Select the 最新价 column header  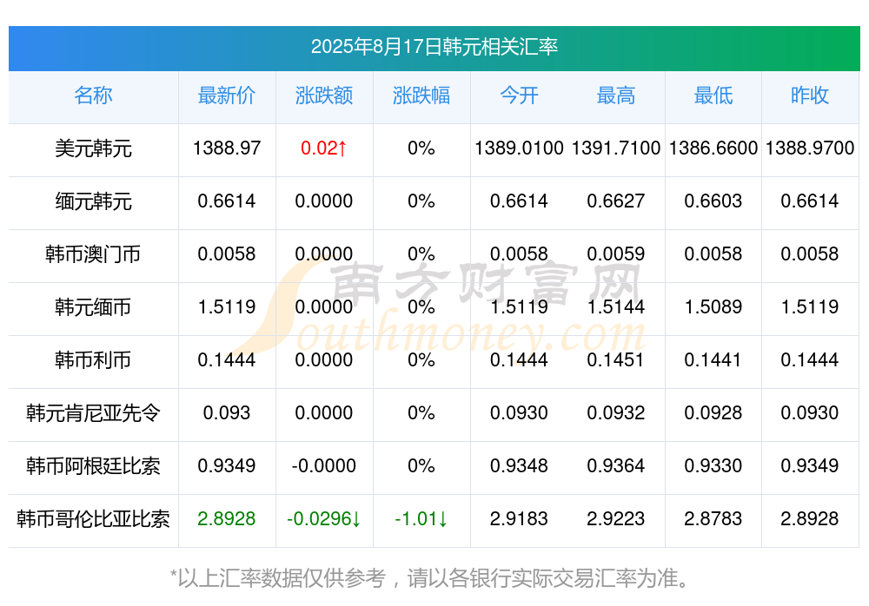227,96
